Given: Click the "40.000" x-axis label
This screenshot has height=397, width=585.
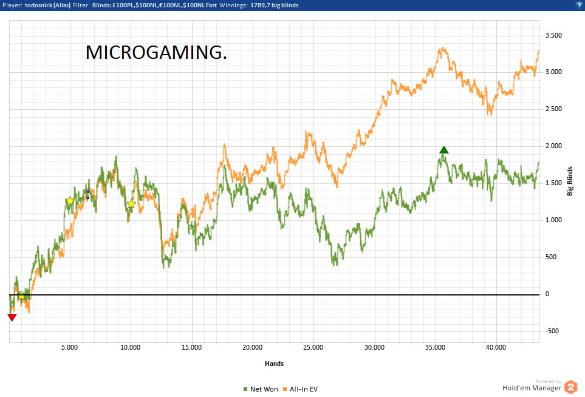Looking at the screenshot, I should (x=496, y=347).
